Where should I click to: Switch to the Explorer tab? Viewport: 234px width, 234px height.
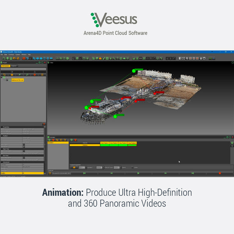[x=14, y=66]
